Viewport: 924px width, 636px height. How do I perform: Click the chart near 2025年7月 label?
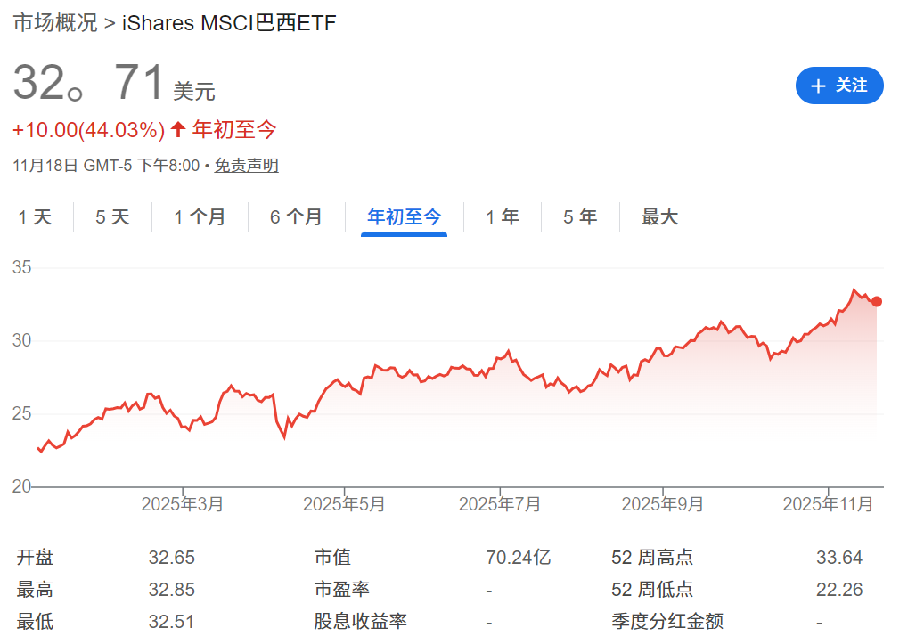click(x=501, y=374)
